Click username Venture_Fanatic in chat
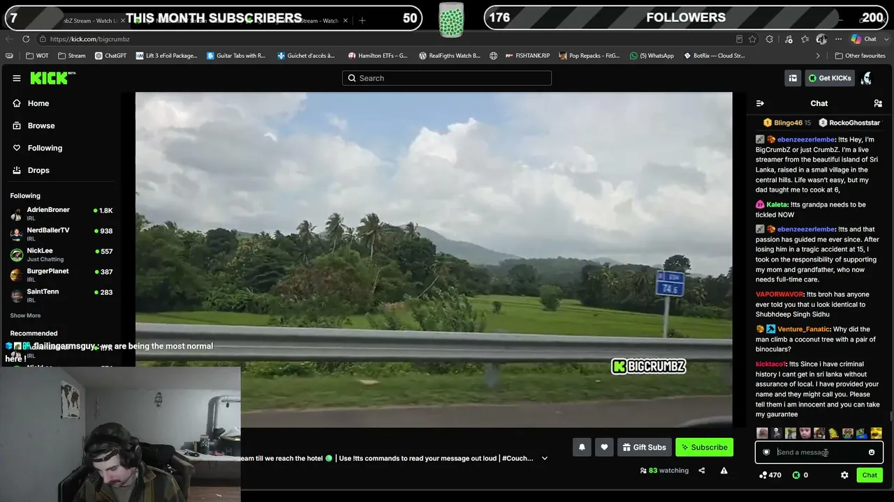This screenshot has height=502, width=894. coord(803,329)
